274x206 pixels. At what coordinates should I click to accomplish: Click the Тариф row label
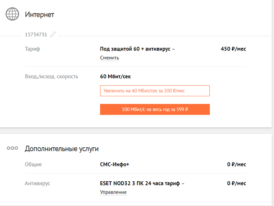coord(32,49)
